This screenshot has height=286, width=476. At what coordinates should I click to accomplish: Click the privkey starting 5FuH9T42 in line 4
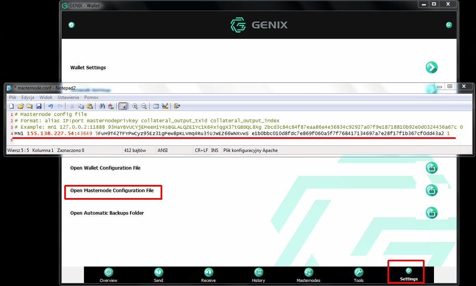pos(172,133)
